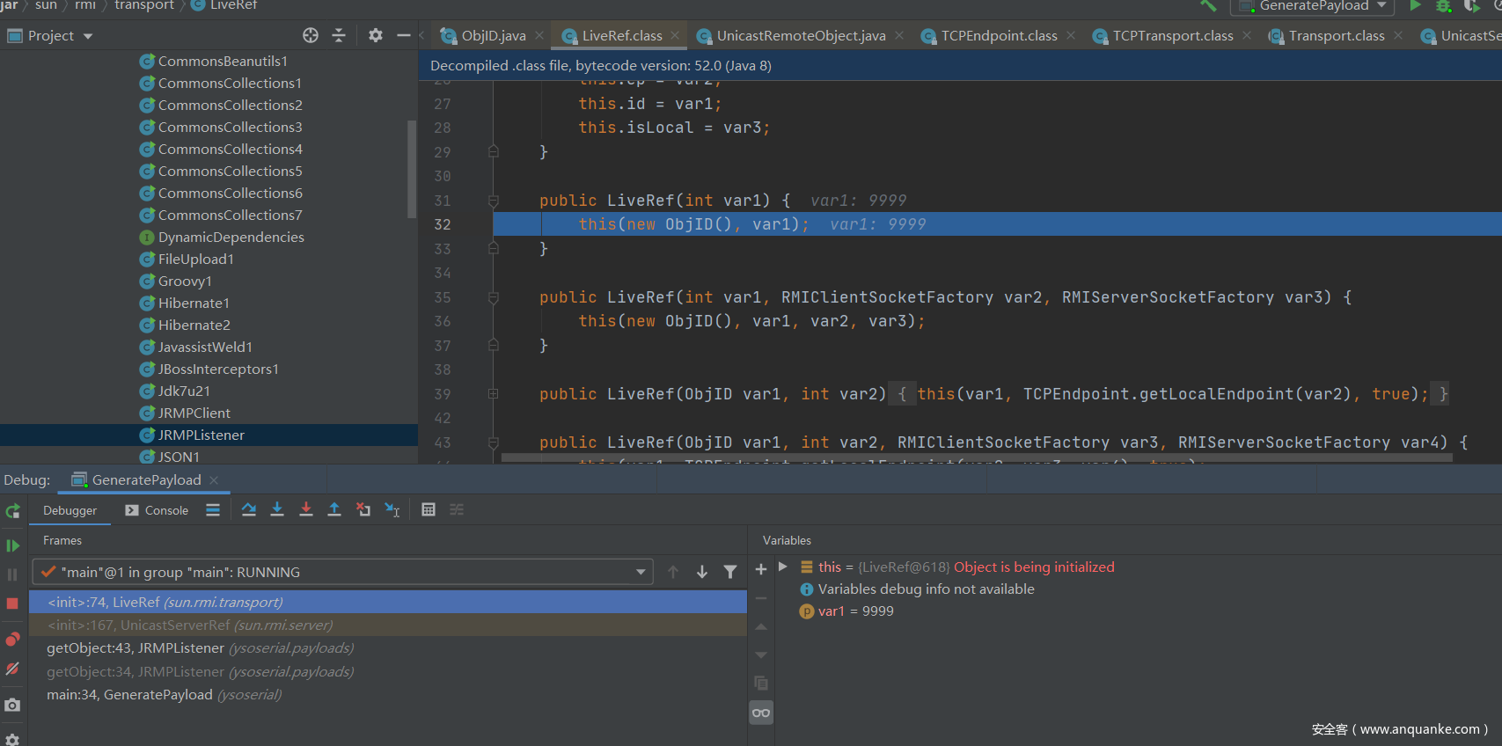Click the Run to Cursor icon
Image resolution: width=1502 pixels, height=746 pixels.
(392, 509)
